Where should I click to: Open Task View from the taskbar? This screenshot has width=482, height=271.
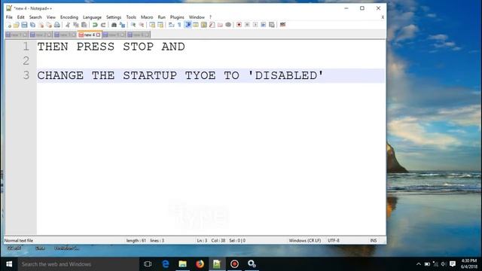(148, 264)
